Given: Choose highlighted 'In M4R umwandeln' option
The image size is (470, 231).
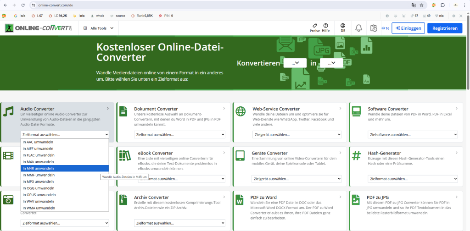Looking at the screenshot, I should coord(65,169).
